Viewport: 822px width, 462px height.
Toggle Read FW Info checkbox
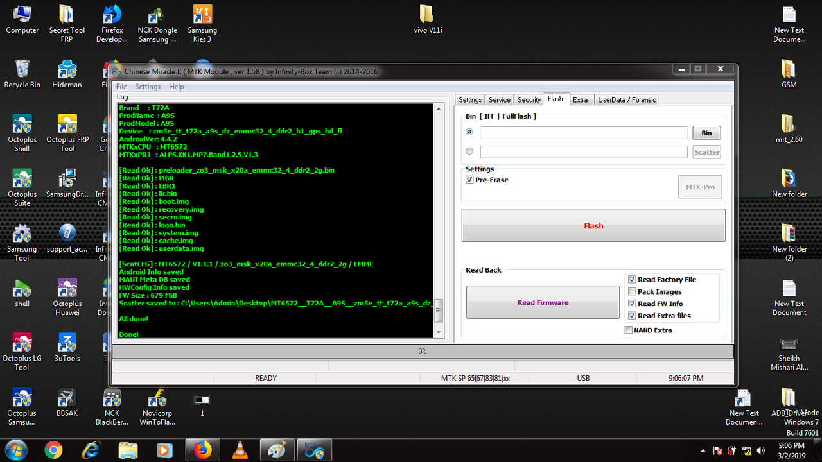632,304
